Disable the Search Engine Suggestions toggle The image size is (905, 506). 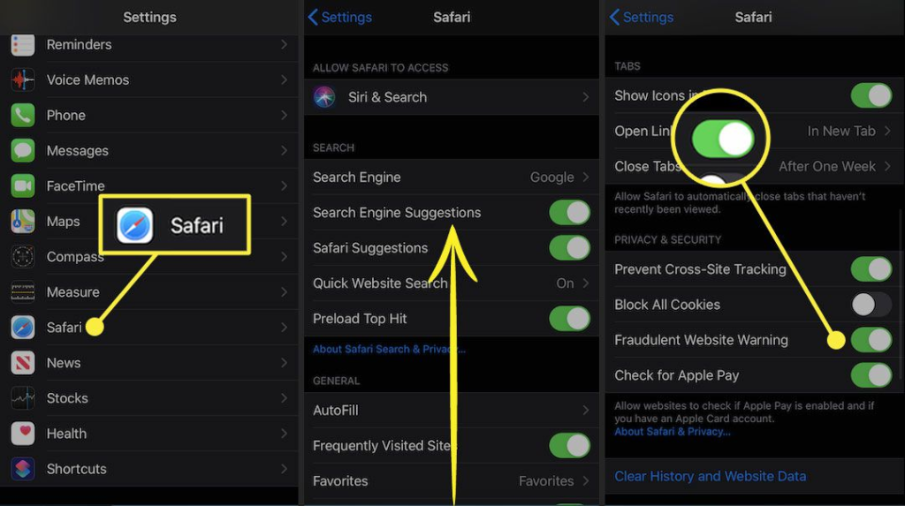(570, 212)
